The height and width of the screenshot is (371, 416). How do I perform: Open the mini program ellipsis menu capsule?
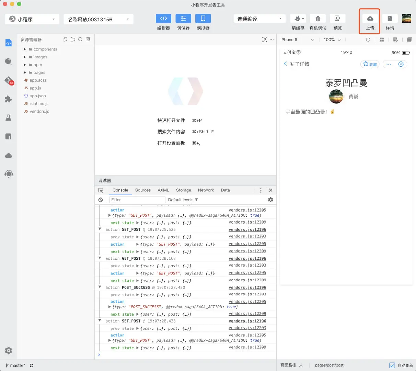389,64
